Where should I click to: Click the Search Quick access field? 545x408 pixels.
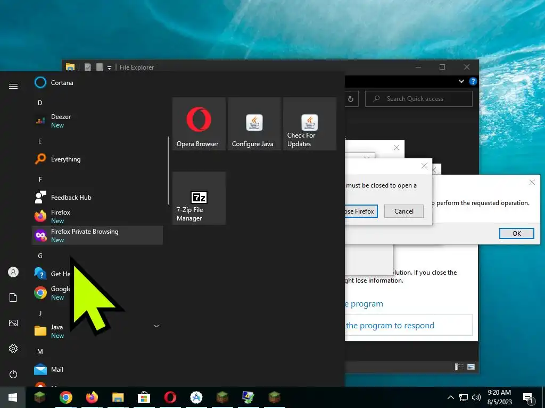[419, 99]
